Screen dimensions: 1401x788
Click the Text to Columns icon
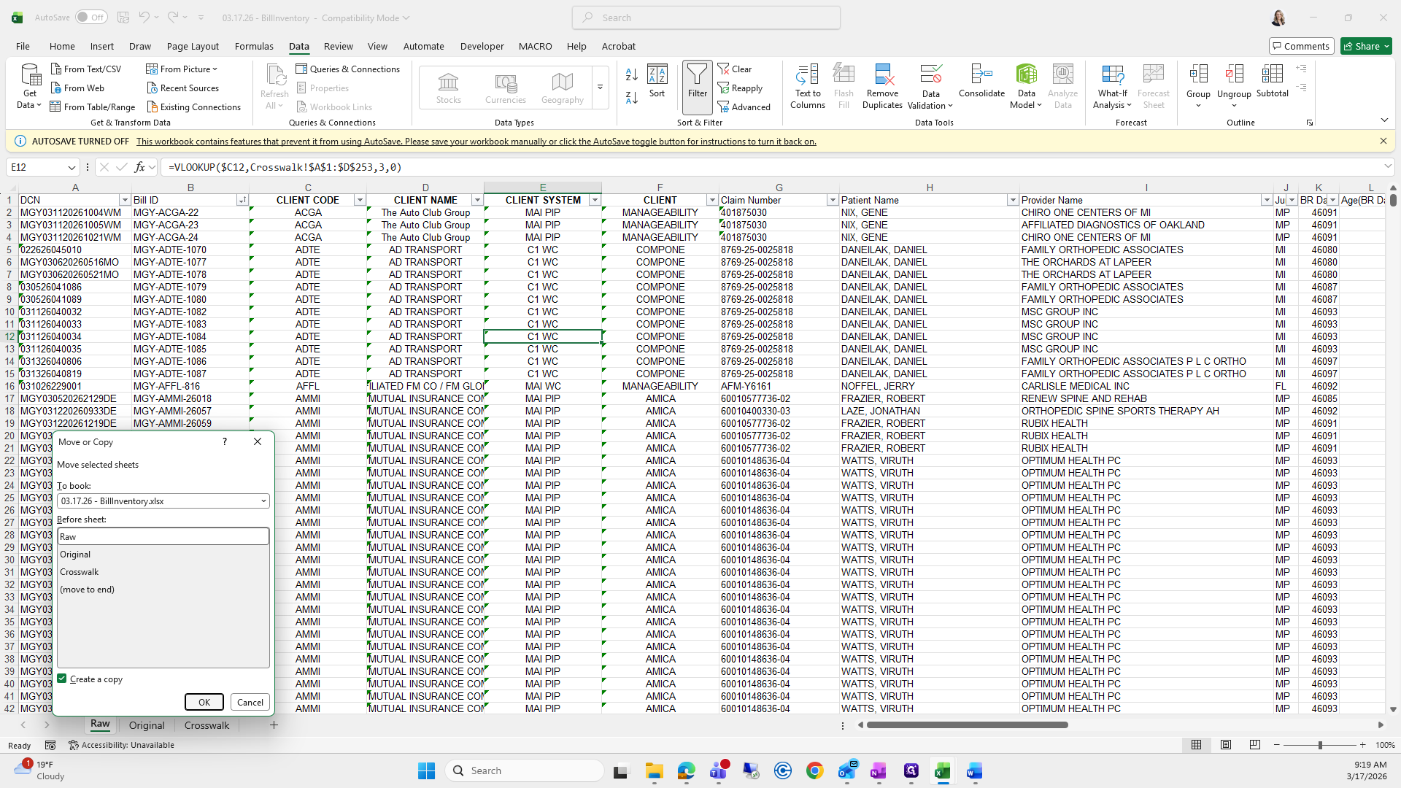(x=807, y=75)
